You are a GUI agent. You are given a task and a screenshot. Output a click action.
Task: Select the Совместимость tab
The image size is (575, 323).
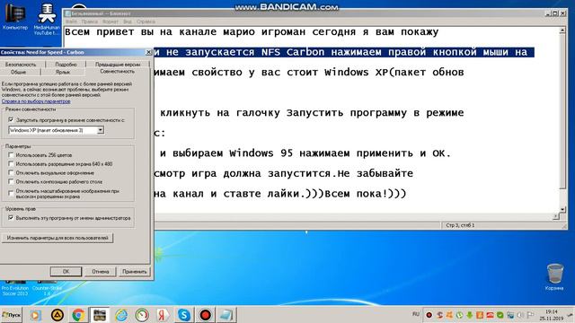click(118, 72)
